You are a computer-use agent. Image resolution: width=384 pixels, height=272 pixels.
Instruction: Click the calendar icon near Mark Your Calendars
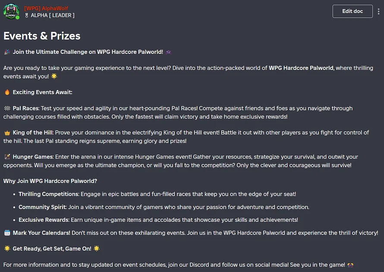click(x=7, y=233)
